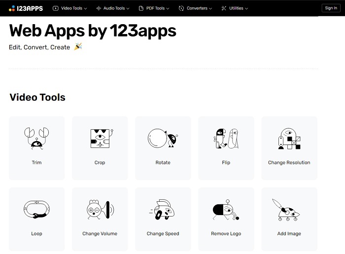Viewport: 345px width, 254px height.
Task: Launch the Change Speed tool icon
Action: pyautogui.click(x=163, y=210)
